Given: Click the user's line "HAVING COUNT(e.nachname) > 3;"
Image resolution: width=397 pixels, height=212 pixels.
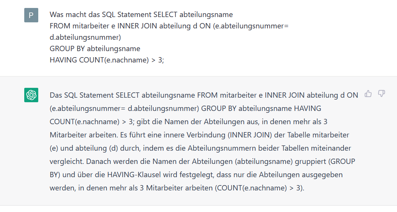Looking at the screenshot, I should point(107,60).
